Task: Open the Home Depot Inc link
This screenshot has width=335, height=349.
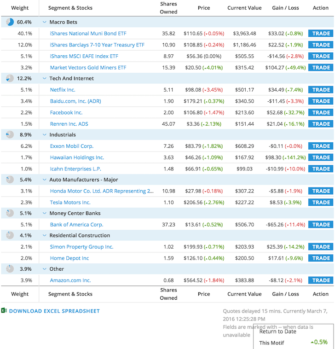Action: point(69,258)
